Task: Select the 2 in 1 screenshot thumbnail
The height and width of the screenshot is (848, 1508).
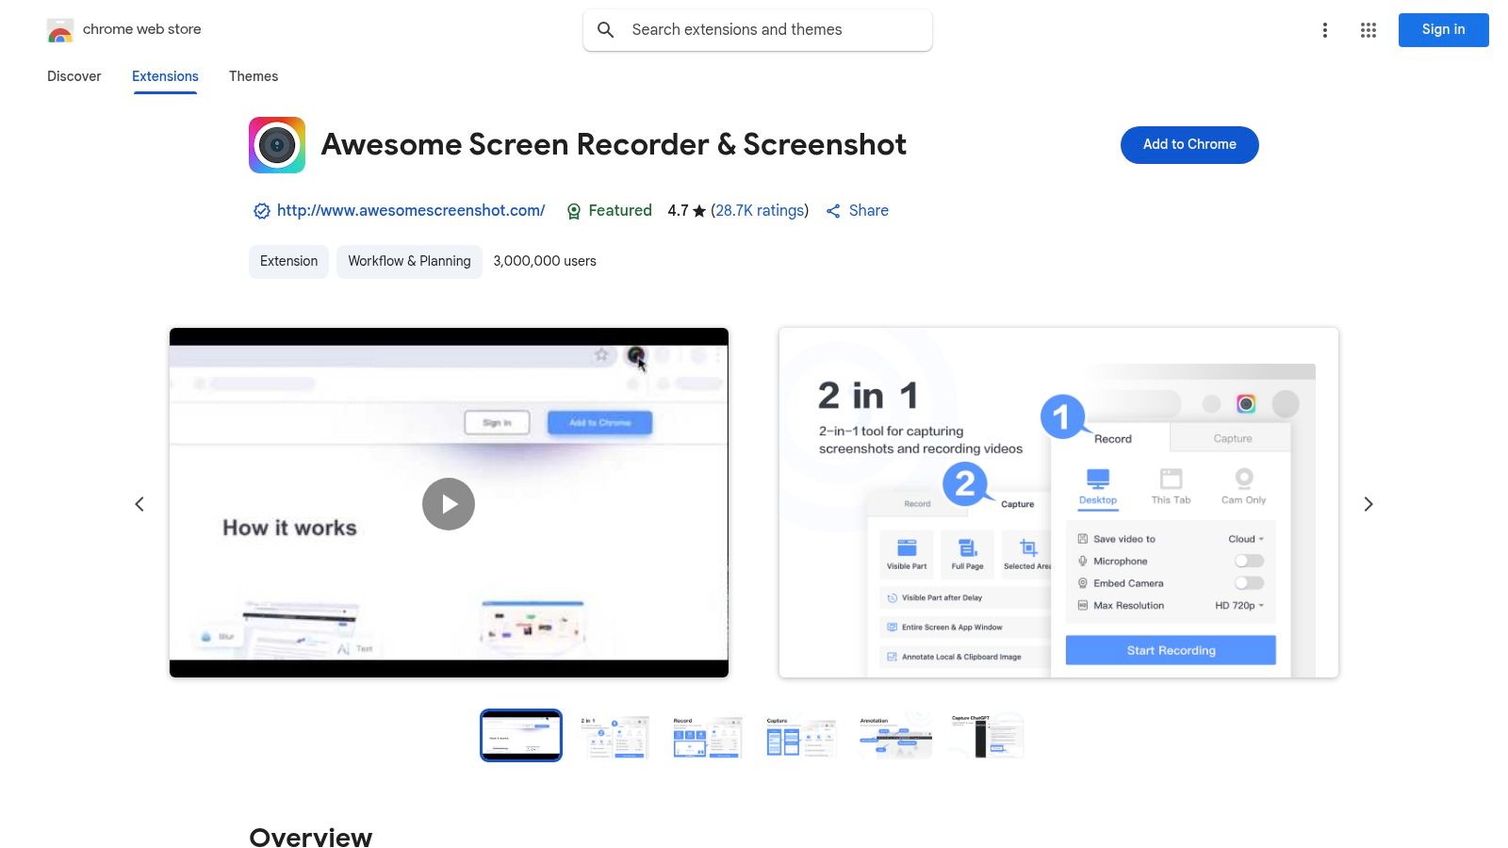Action: [614, 735]
